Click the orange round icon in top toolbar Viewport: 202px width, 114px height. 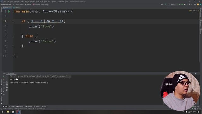(x=198, y=4)
